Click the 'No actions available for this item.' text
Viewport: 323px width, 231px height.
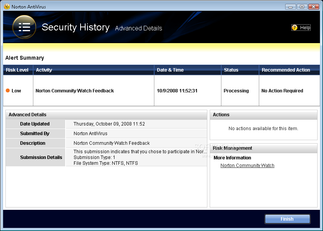click(263, 129)
